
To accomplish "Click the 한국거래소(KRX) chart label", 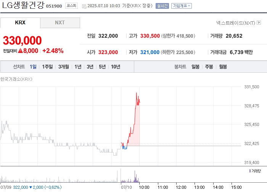I will tap(16, 79).
